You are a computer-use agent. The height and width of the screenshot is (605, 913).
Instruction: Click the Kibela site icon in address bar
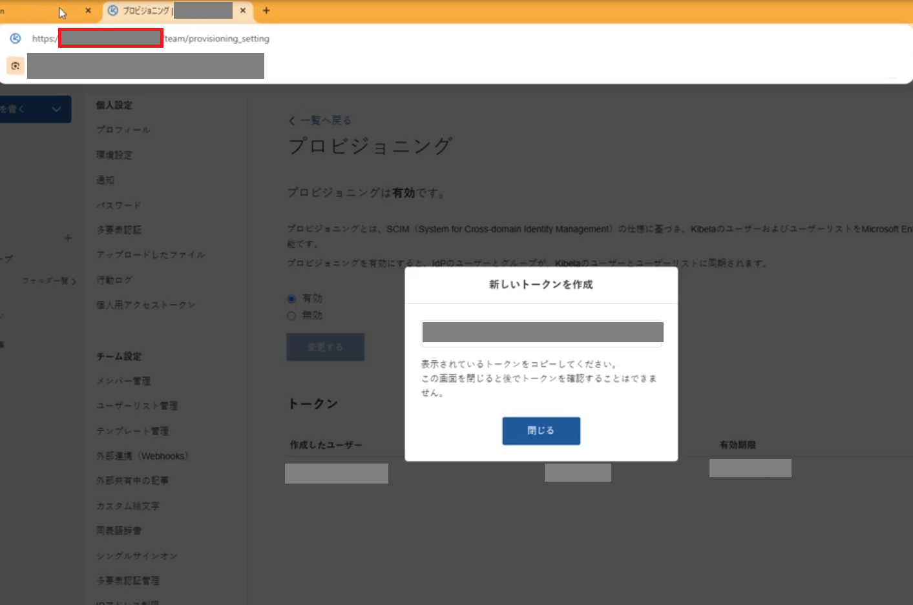pos(16,39)
